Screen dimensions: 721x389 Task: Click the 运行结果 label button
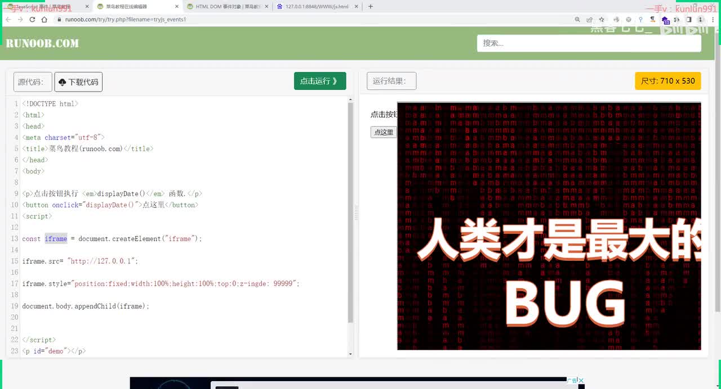pos(391,81)
